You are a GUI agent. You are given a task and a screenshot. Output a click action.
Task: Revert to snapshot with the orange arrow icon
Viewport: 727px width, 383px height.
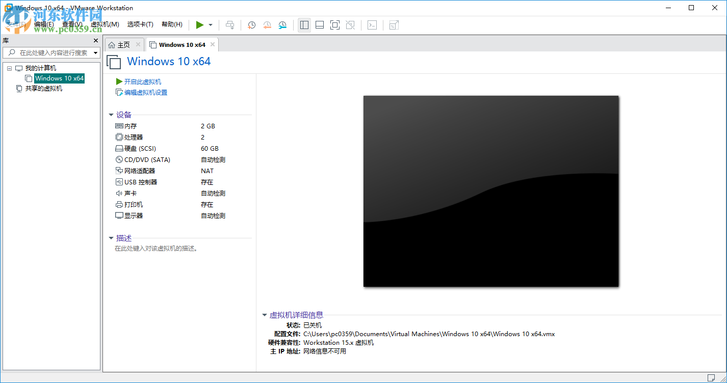[267, 24]
